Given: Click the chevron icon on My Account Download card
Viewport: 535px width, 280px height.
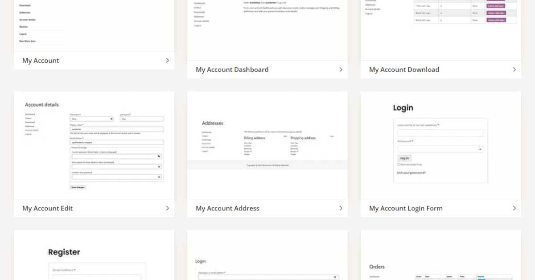Looking at the screenshot, I should click(x=514, y=70).
